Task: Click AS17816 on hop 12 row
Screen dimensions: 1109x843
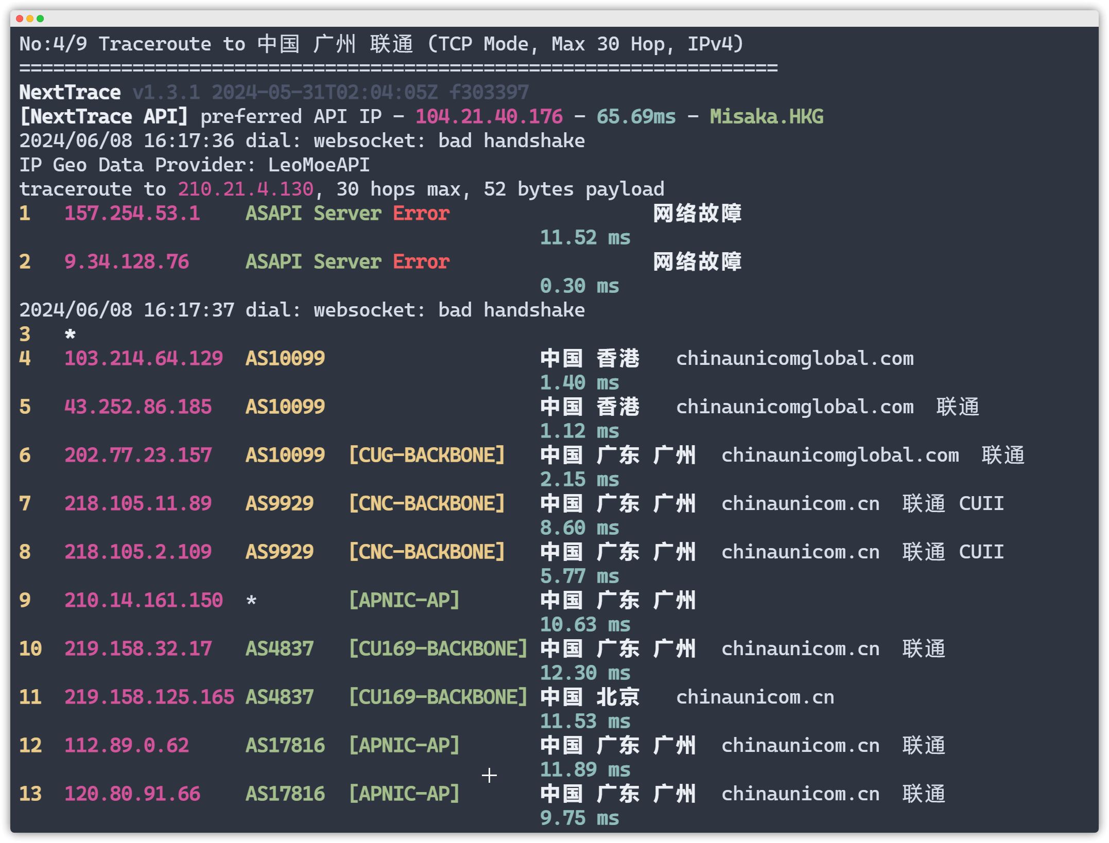Action: coord(285,746)
